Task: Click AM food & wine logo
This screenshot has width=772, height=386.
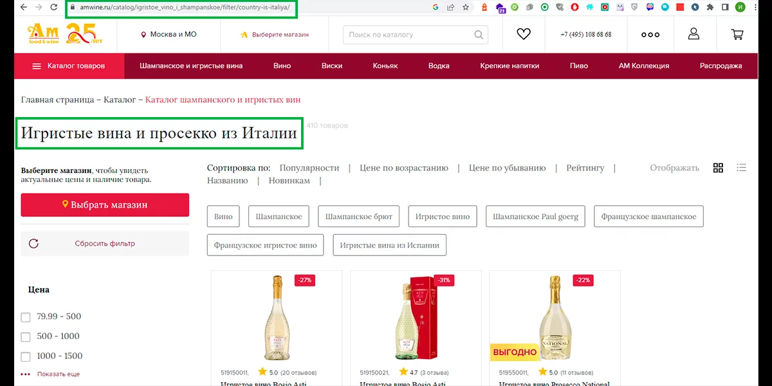Action: (64, 34)
